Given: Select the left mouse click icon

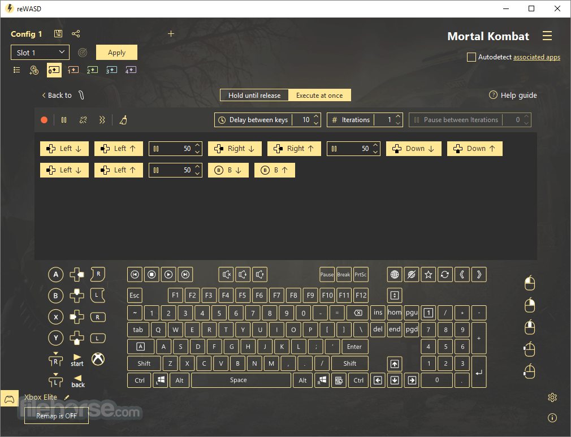Looking at the screenshot, I should pyautogui.click(x=530, y=283).
